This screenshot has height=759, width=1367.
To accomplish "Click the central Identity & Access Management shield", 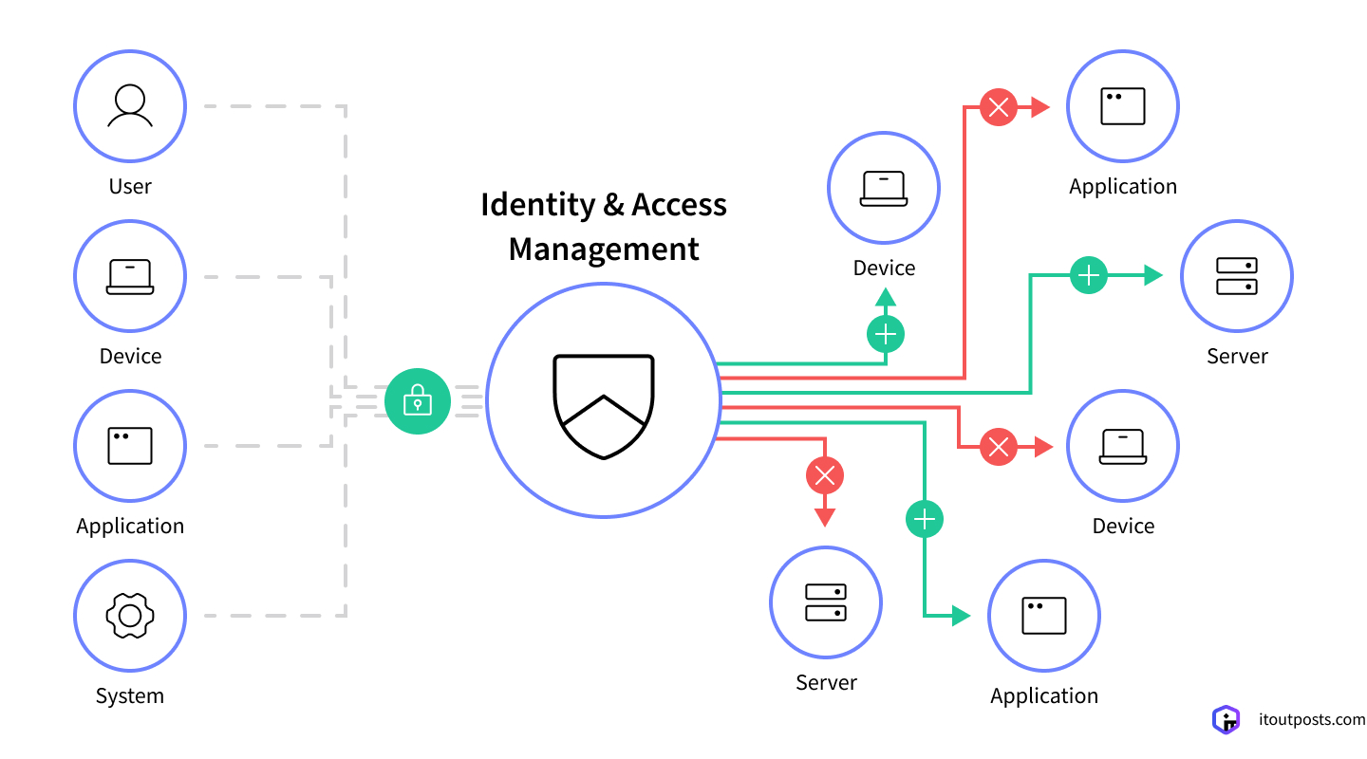I will click(603, 401).
